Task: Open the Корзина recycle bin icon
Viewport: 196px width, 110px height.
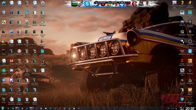Action: (4, 13)
